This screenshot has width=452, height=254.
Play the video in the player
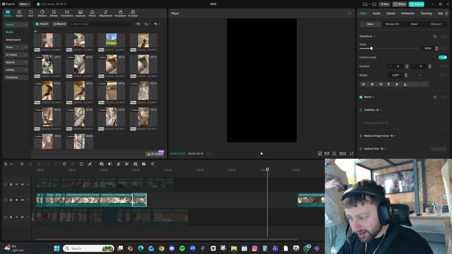pos(261,153)
